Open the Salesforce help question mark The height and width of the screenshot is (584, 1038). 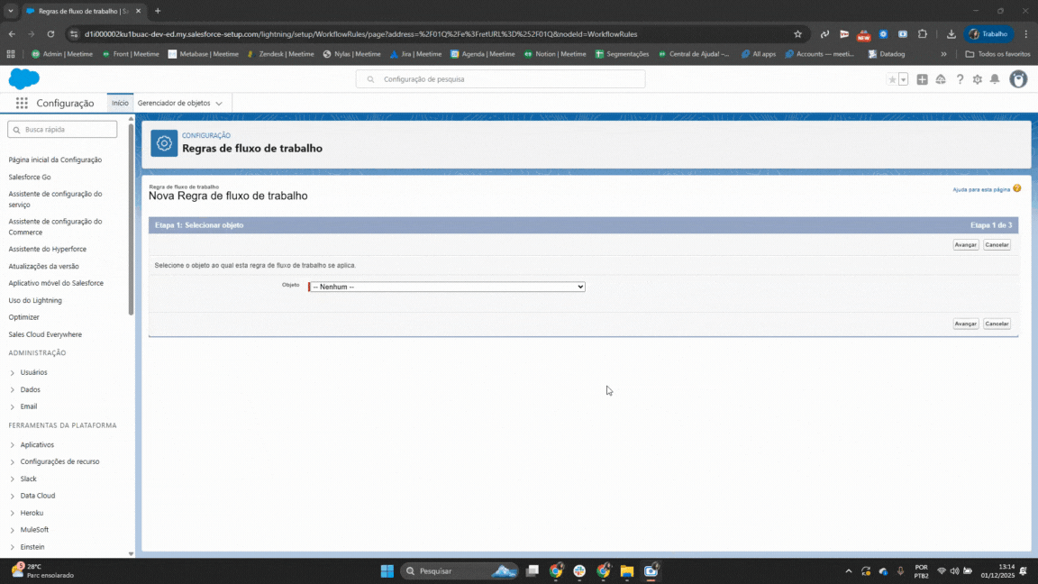[960, 79]
